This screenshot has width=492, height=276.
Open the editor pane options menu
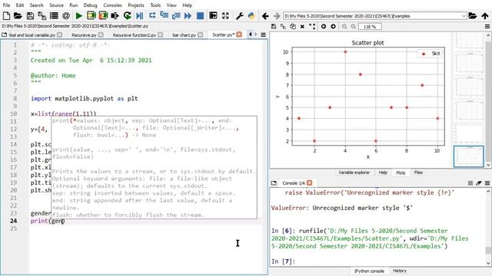pos(263,34)
